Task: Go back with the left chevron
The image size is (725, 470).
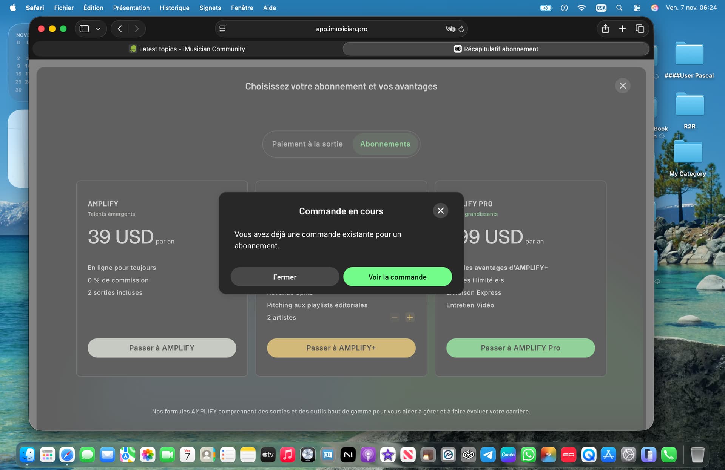Action: (120, 29)
